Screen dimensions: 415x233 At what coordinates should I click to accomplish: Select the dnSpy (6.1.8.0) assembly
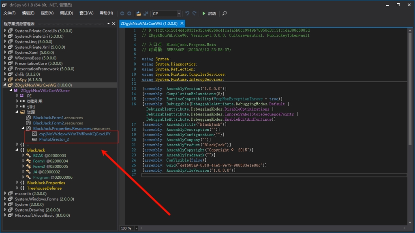click(x=29, y=80)
